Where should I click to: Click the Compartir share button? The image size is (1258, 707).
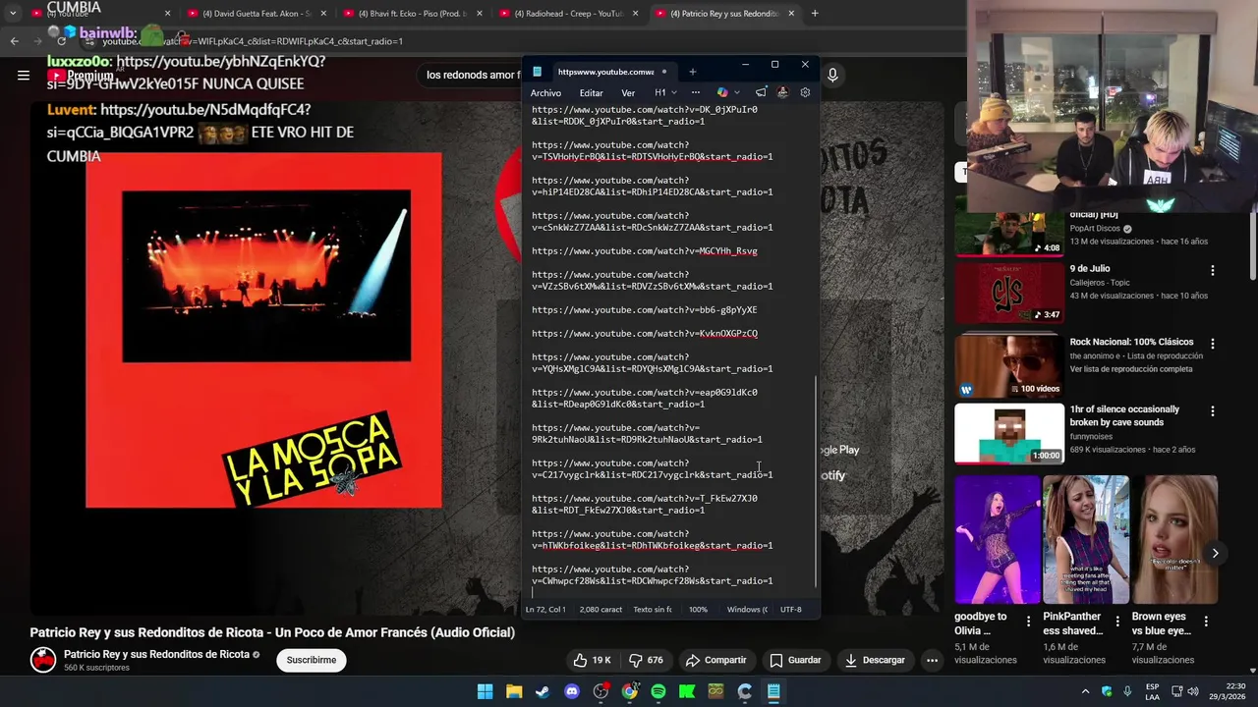pos(715,660)
